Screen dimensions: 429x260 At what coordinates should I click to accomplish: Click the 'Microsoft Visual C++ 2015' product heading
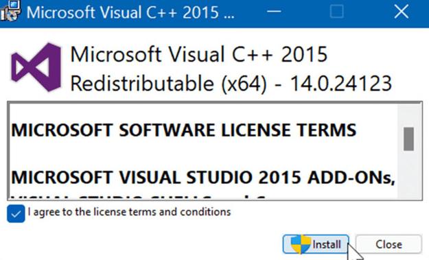[x=199, y=54]
